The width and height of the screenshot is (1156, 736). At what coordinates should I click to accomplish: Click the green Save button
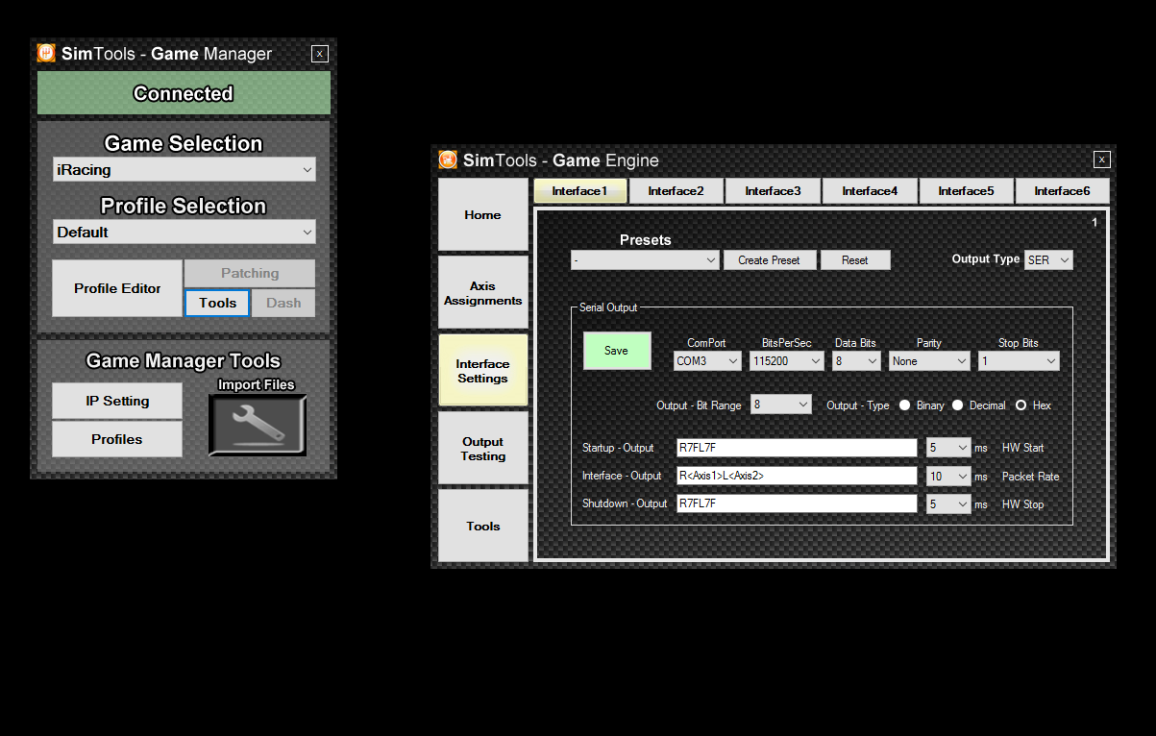[617, 351]
